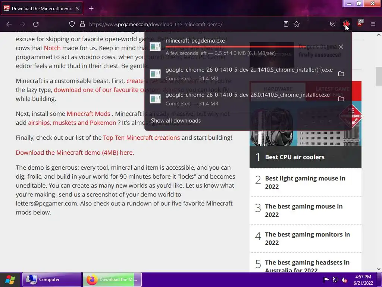Open the extension icon with badge 22
This screenshot has width=382, height=287.
(360, 24)
